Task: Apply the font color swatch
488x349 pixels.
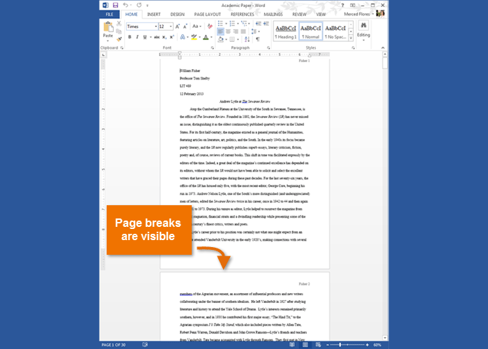Action: tap(206, 37)
